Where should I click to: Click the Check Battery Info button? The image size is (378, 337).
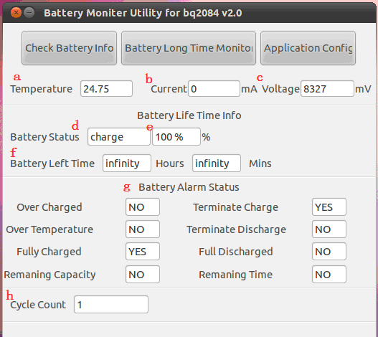coord(69,48)
